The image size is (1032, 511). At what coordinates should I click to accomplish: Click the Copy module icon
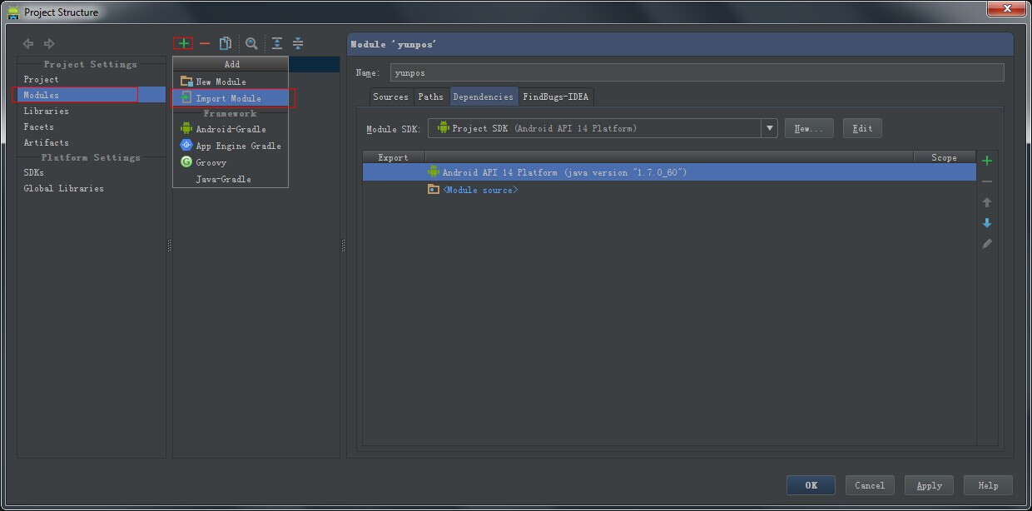coord(226,43)
